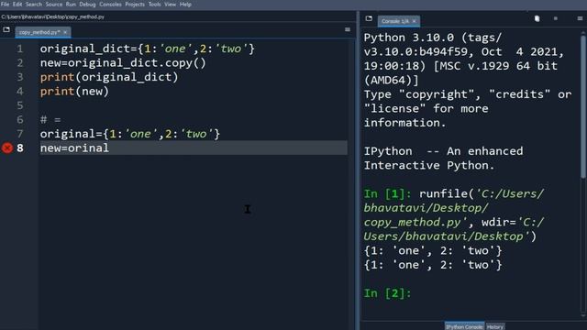Click the 'In [2]:' console prompt
Viewport: 587px width, 330px height.
[x=387, y=293]
